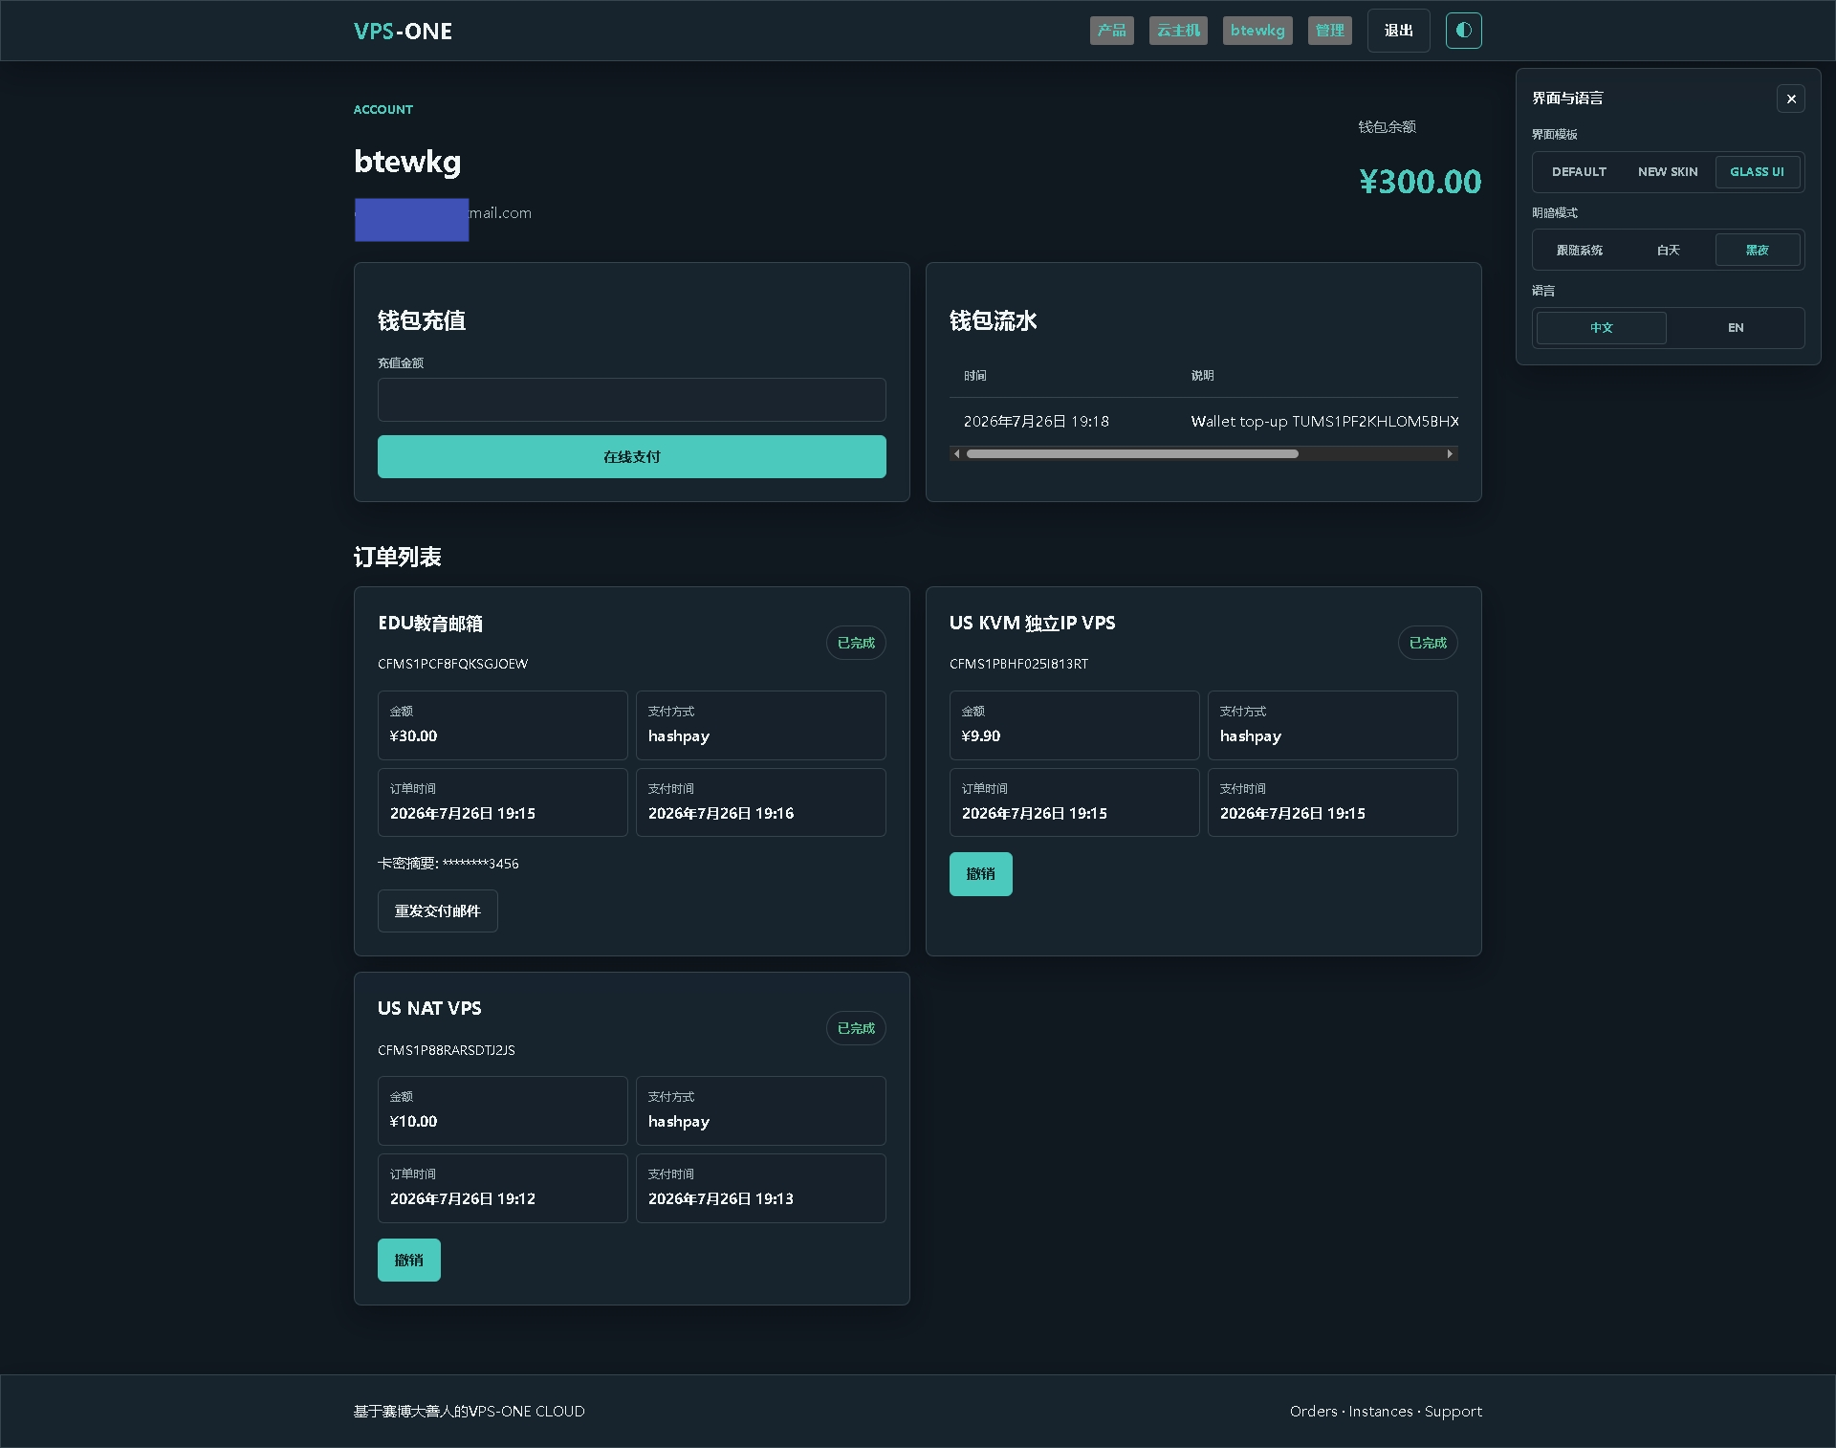This screenshot has height=1448, width=1836.
Task: Select the NEW SKIN interface template
Action: click(x=1668, y=172)
